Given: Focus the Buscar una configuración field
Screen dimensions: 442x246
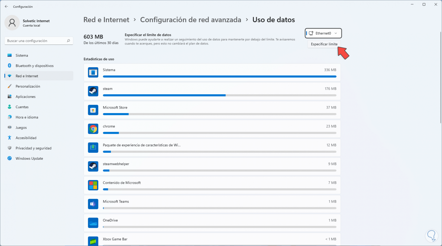Looking at the screenshot, I should pyautogui.click(x=36, y=41).
